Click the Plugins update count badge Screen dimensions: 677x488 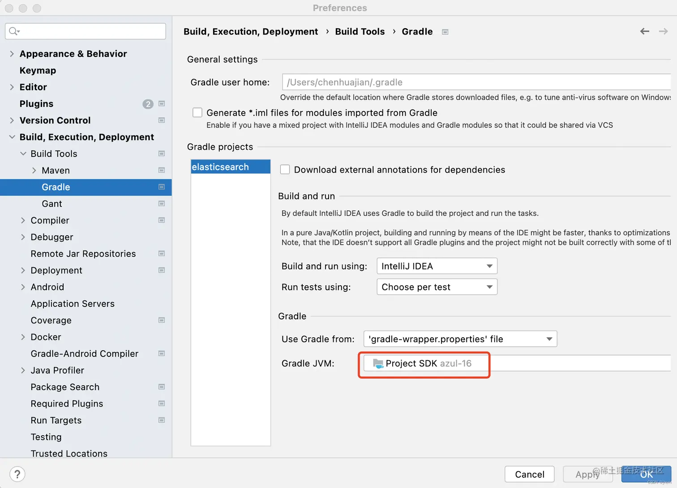point(148,104)
